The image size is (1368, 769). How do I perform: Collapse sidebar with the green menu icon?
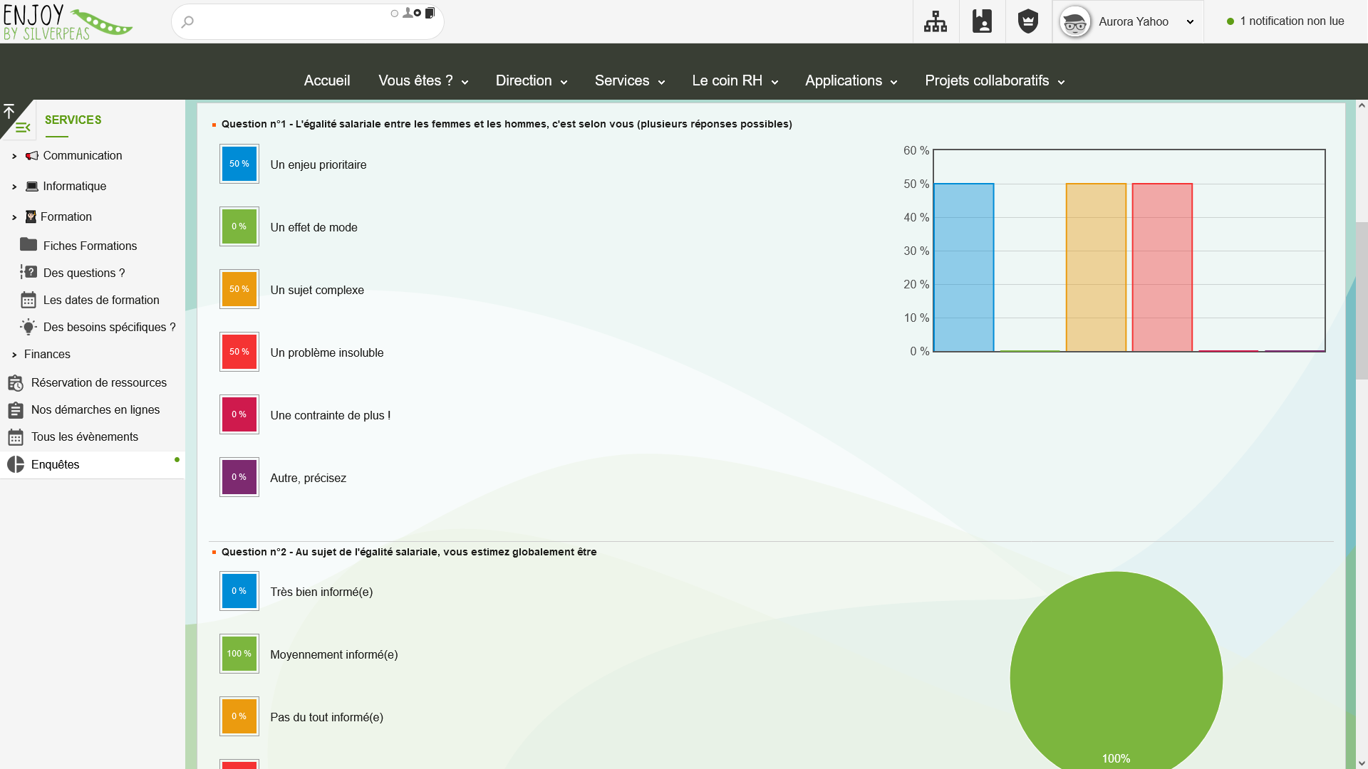(x=23, y=128)
